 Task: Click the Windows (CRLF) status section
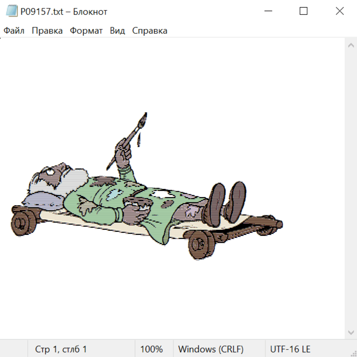[x=211, y=349]
